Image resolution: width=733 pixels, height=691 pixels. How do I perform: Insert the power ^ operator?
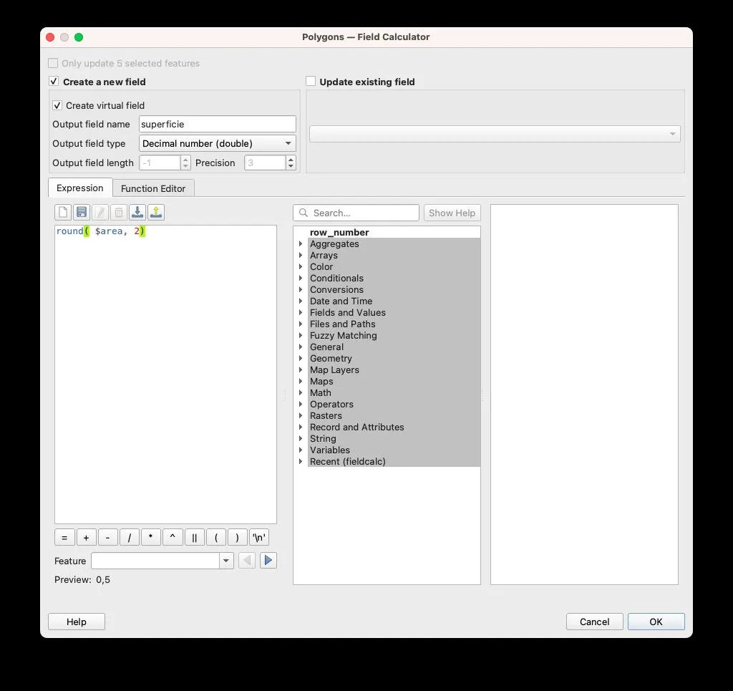[x=173, y=538]
